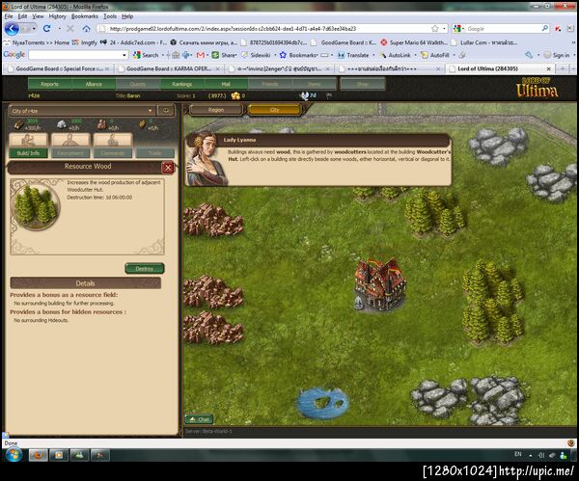
Task: Expand the Chat panel
Action: (199, 419)
